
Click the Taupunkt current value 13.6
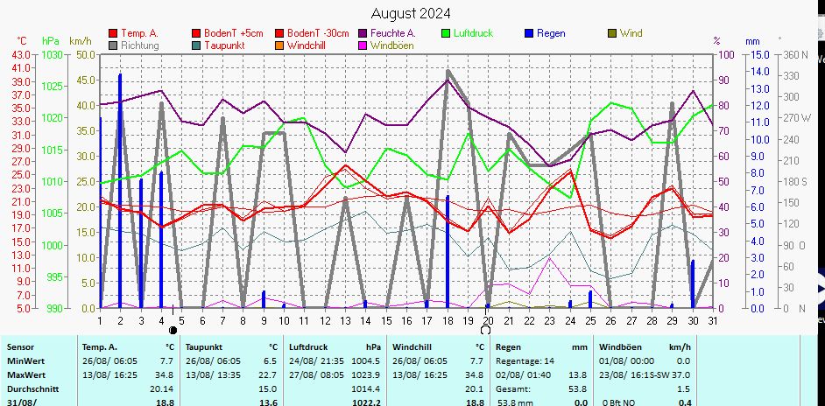point(268,402)
